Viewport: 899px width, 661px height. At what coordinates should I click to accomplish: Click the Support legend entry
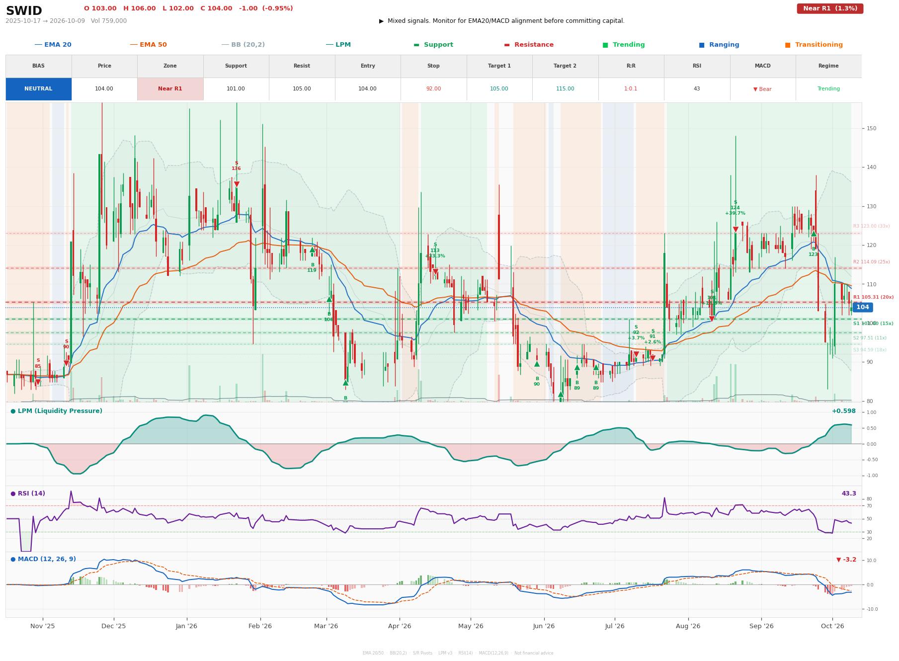point(433,45)
